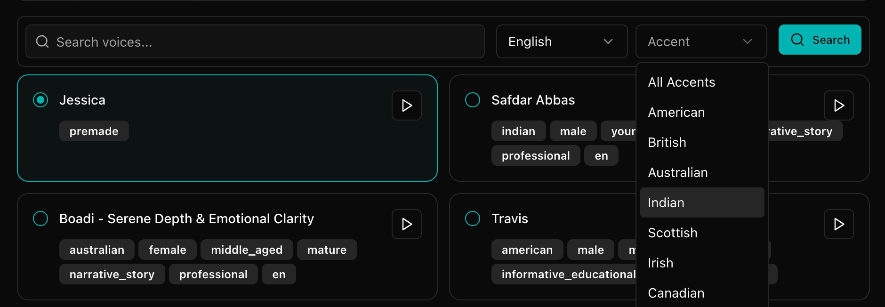Open the English language dropdown
The width and height of the screenshot is (885, 307).
click(x=561, y=41)
